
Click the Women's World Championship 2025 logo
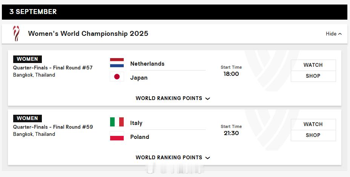point(16,34)
